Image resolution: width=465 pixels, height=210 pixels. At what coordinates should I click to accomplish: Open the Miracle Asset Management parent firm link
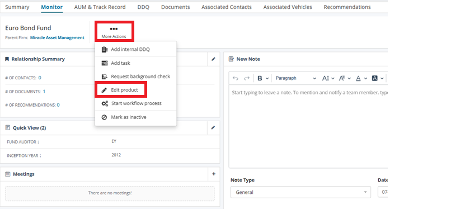pyautogui.click(x=57, y=37)
